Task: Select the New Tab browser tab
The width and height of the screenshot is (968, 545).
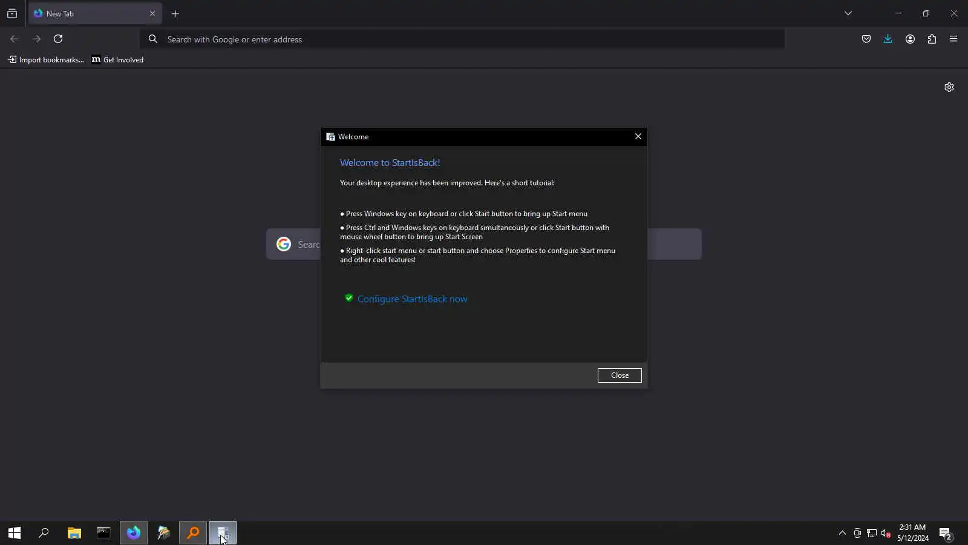Action: click(x=95, y=13)
